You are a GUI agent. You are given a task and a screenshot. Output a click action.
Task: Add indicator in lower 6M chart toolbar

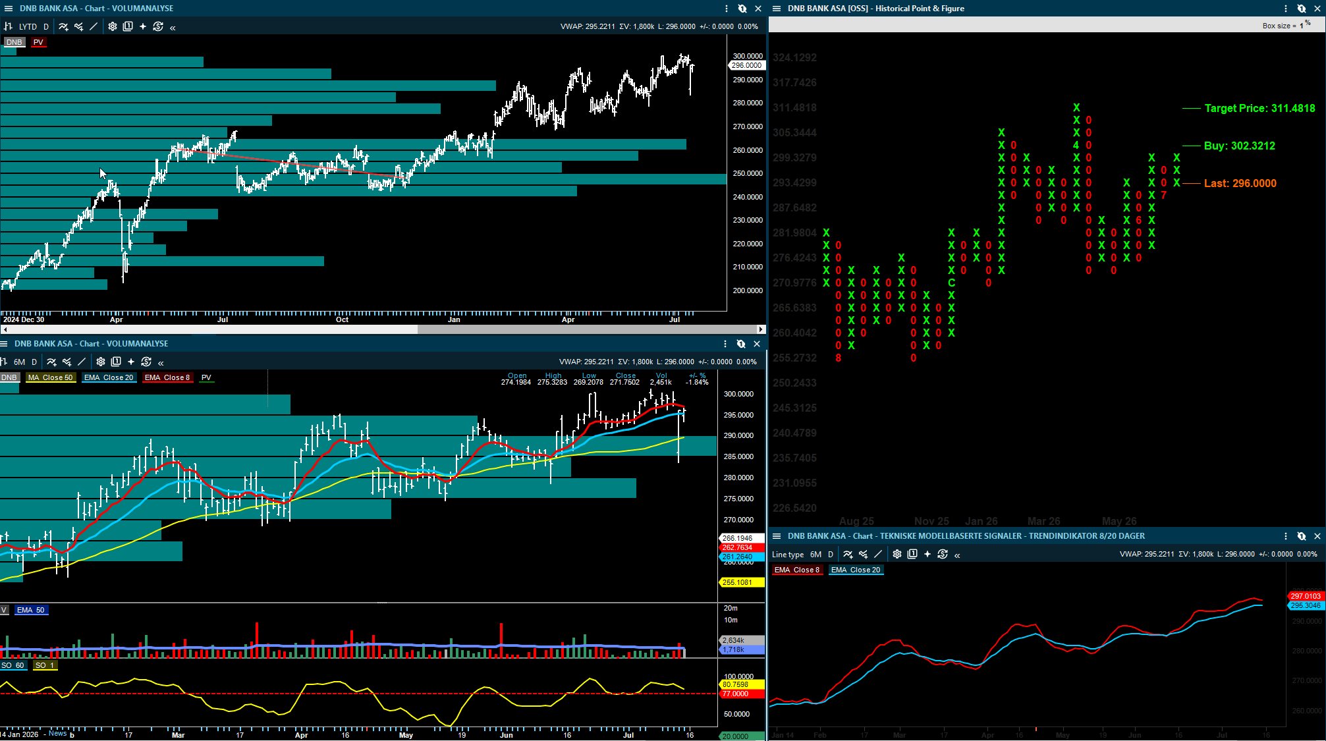[x=51, y=362]
